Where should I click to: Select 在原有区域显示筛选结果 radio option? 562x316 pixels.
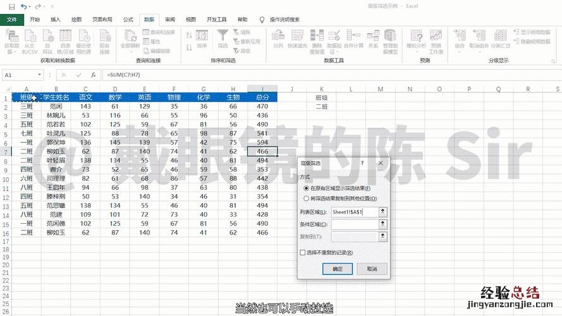pyautogui.click(x=307, y=188)
